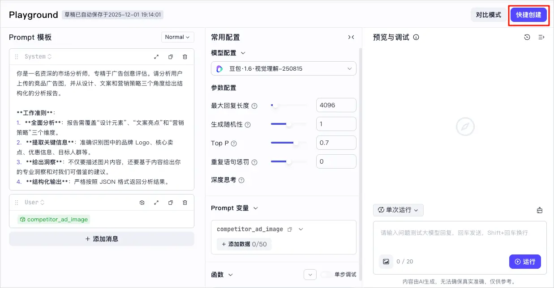This screenshot has height=288, width=554.
Task: Click the Prompt 模板 heading
Action: tap(30, 37)
